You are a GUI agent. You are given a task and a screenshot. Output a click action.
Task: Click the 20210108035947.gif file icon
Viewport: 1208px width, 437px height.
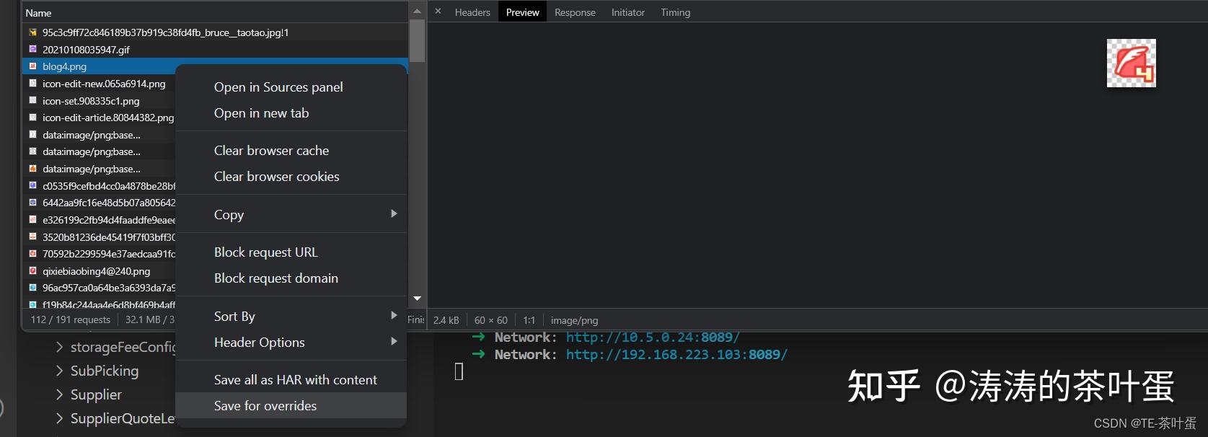32,49
